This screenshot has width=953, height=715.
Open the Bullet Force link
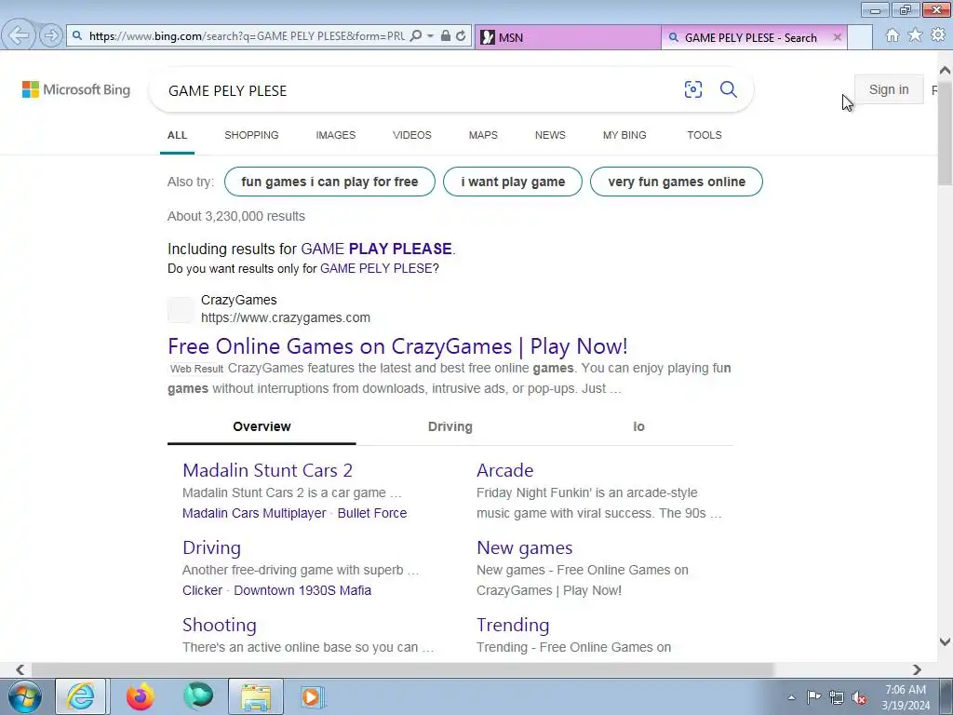372,513
